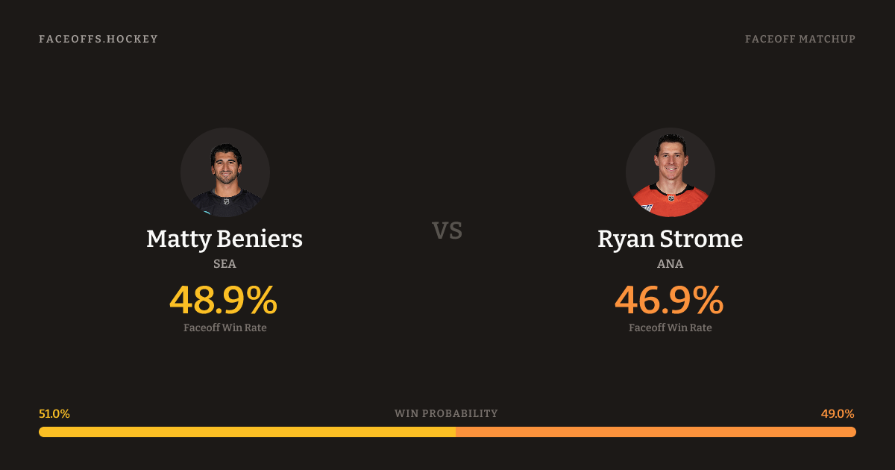This screenshot has height=470, width=895.
Task: Click the orange segment of probability bar
Action: (x=656, y=432)
